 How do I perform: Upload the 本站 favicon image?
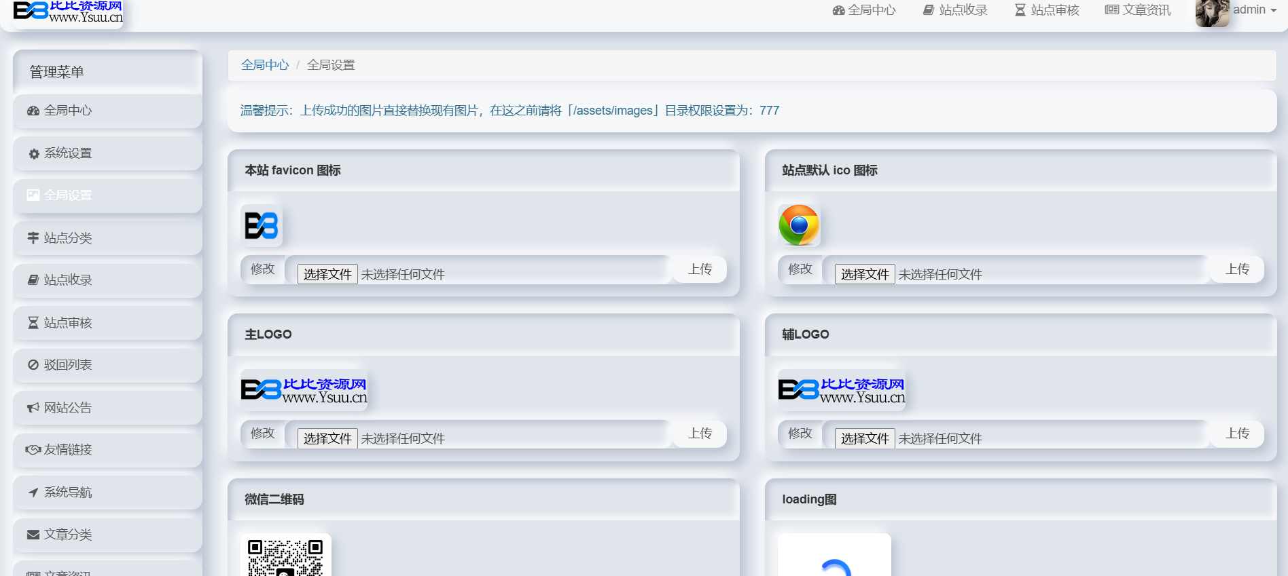coord(700,269)
